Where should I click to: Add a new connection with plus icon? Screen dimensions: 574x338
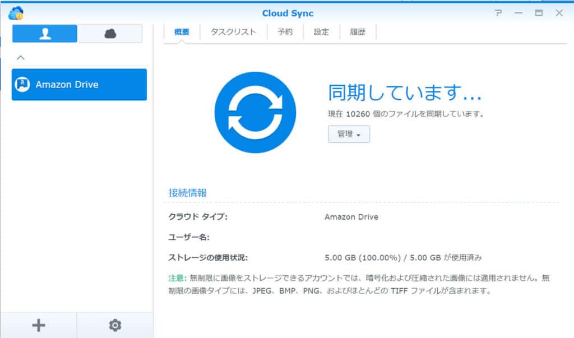(x=39, y=325)
